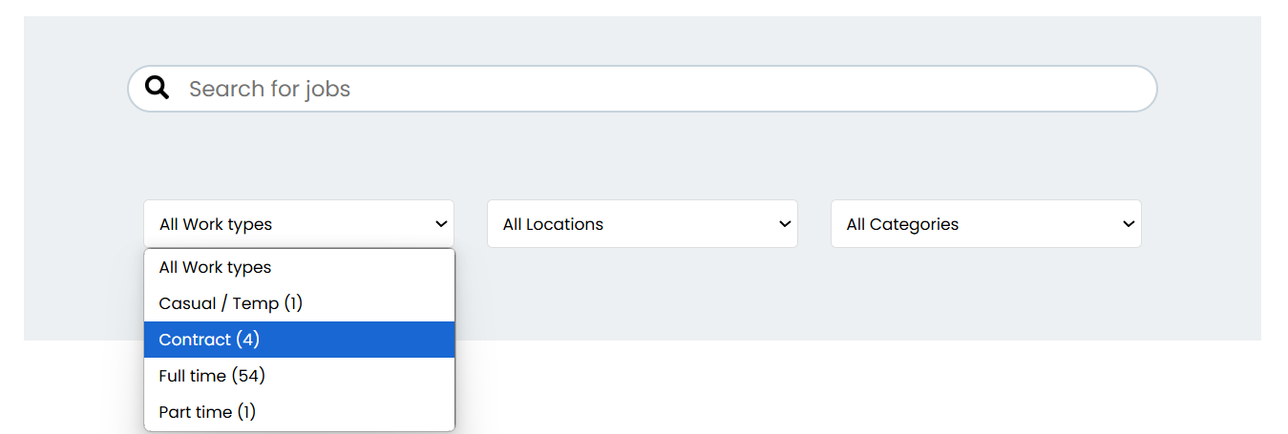Click the All Work types text in the closed box
The height and width of the screenshot is (434, 1288).
click(x=216, y=225)
